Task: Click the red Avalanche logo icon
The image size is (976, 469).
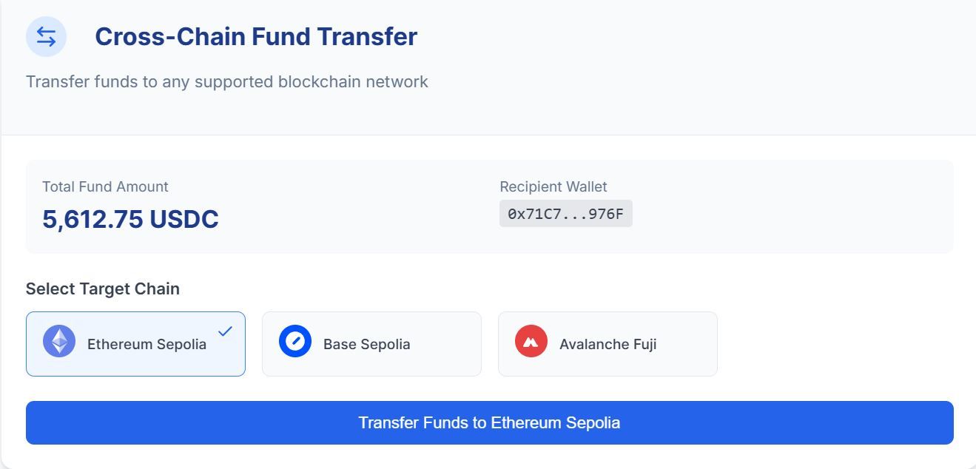Action: click(531, 342)
